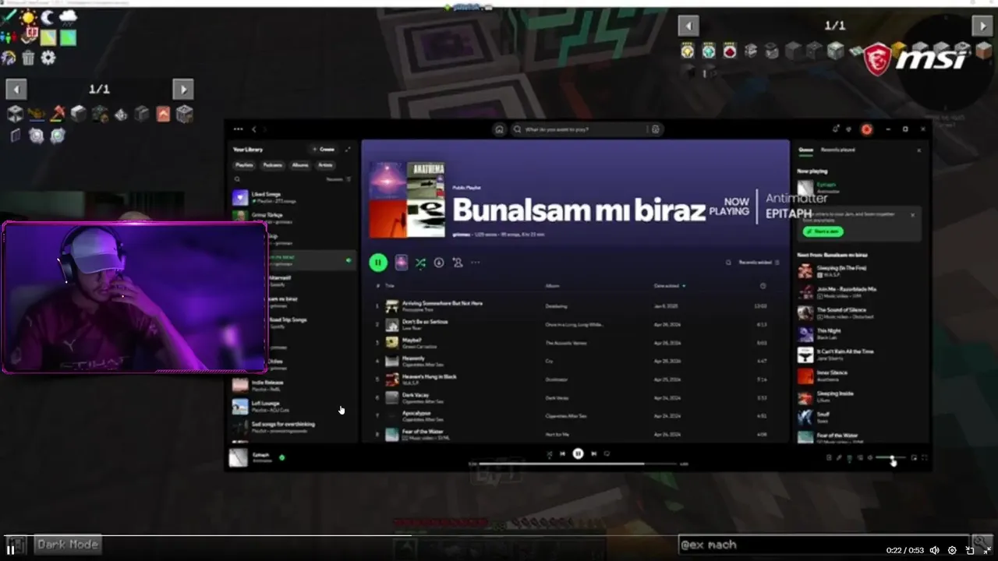The image size is (998, 561).
Task: Create a new playlist in Your Library
Action: 324,149
